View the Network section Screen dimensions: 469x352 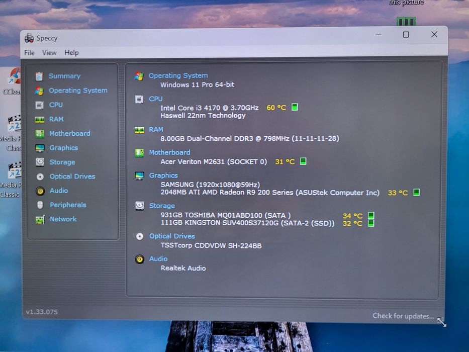(63, 219)
